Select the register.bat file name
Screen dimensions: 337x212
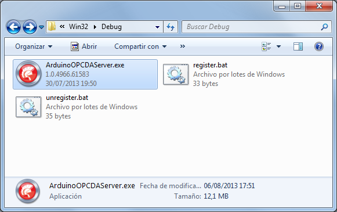[x=210, y=65]
